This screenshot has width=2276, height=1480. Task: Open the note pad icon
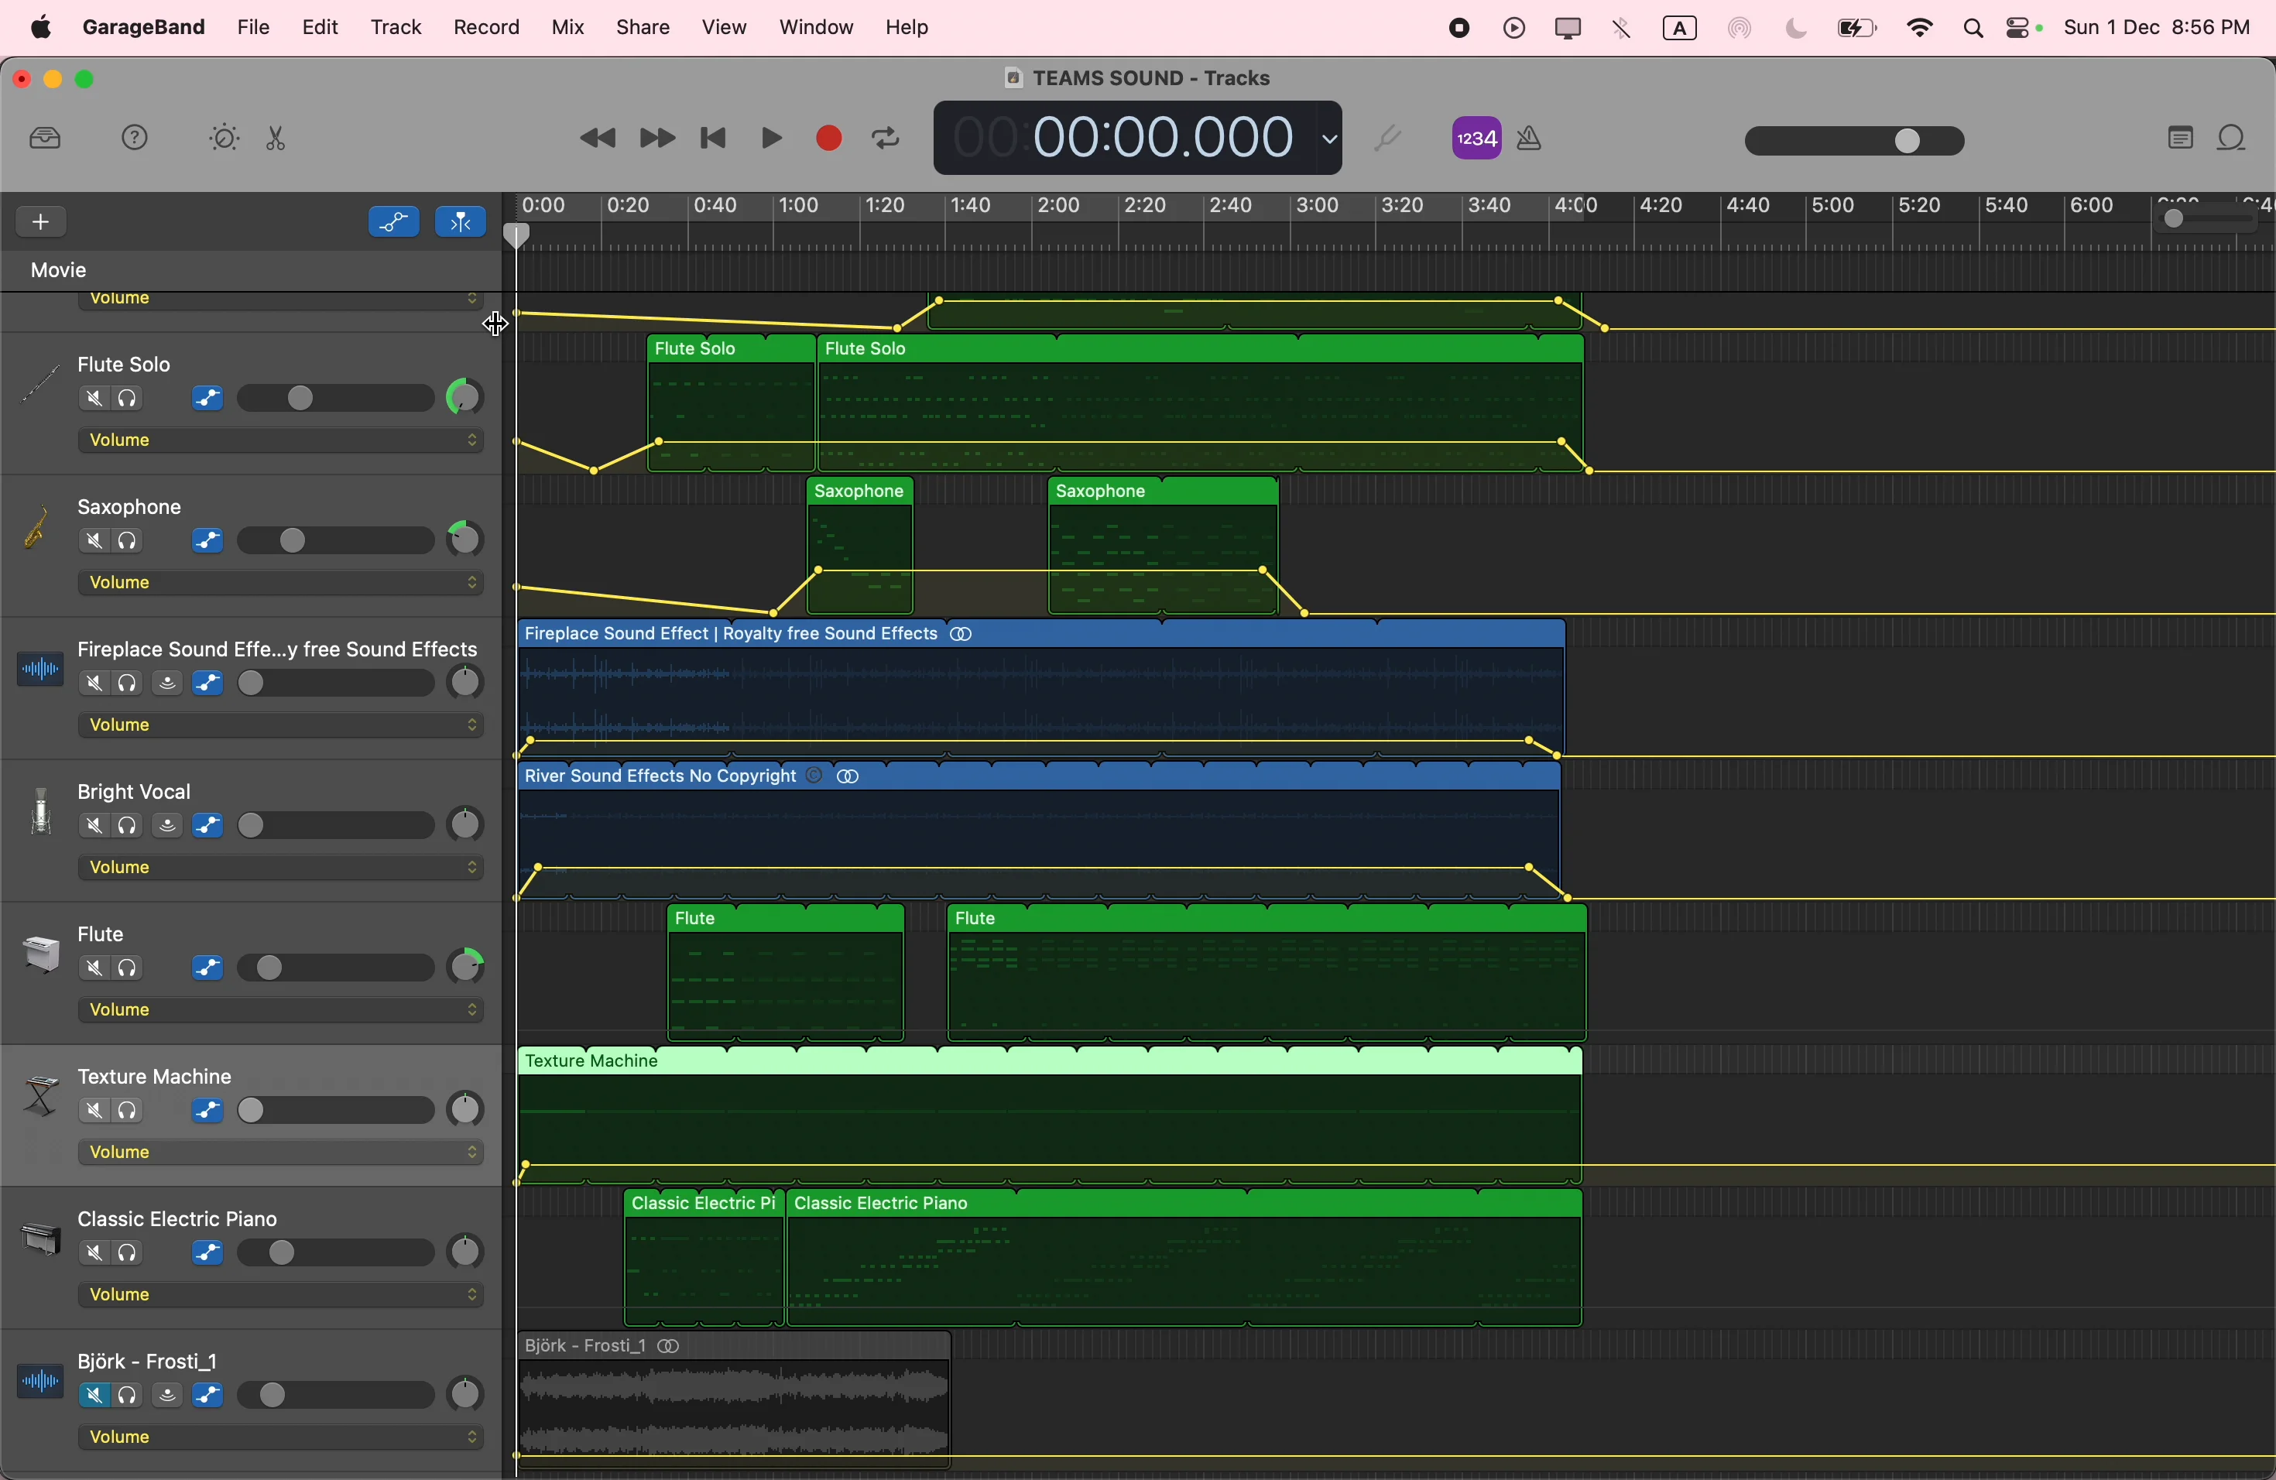click(x=2178, y=139)
